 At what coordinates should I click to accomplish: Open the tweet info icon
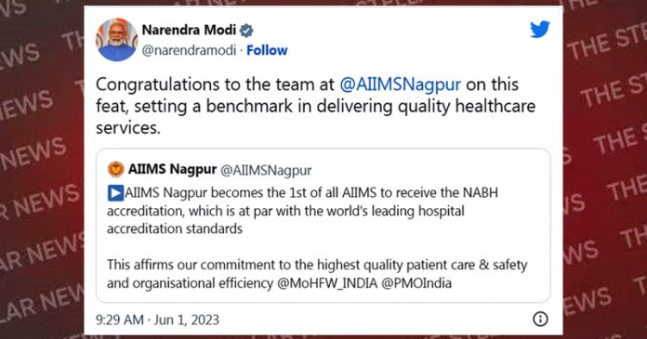540,319
